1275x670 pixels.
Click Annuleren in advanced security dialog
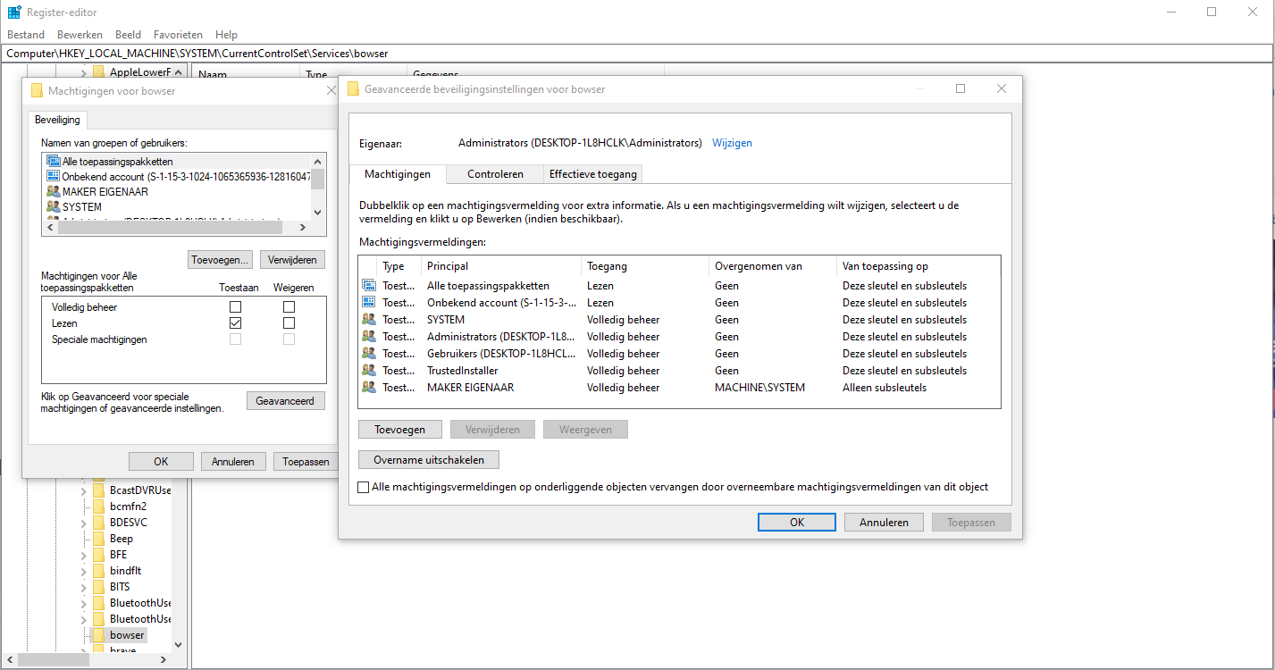(884, 523)
